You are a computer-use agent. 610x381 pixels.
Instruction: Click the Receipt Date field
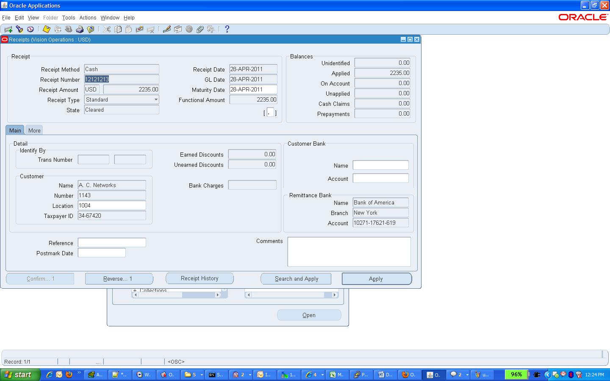(x=253, y=69)
